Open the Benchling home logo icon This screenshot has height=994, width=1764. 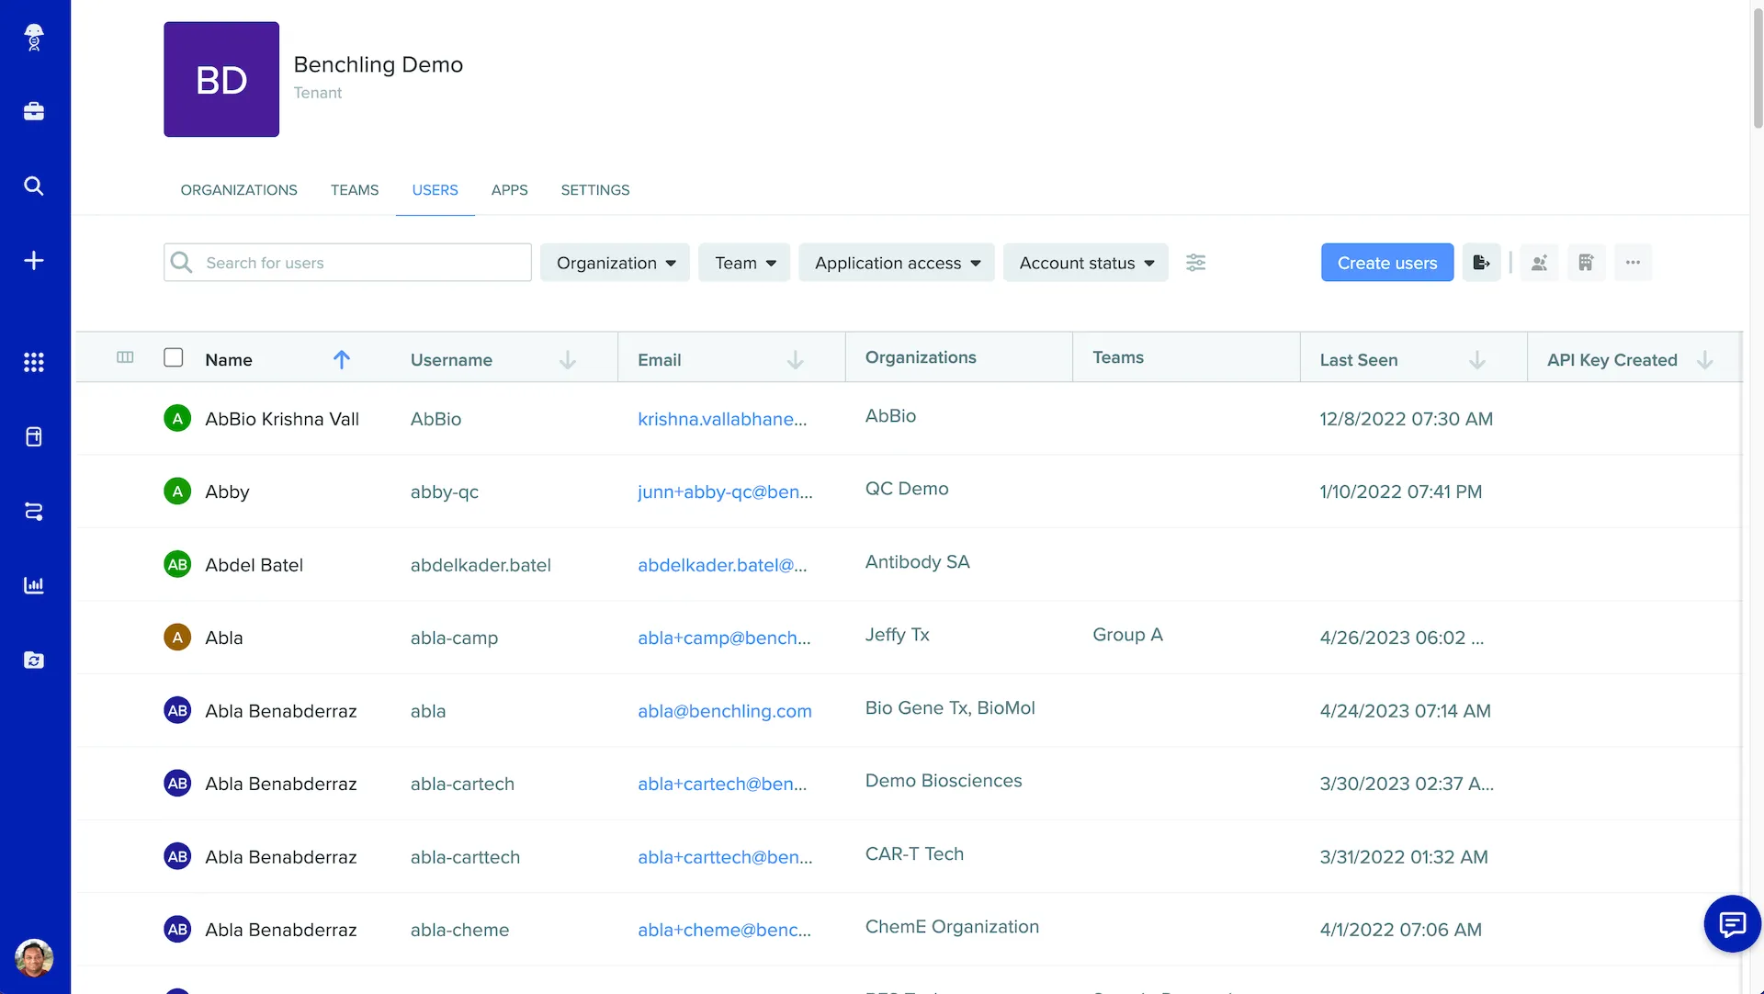tap(34, 38)
